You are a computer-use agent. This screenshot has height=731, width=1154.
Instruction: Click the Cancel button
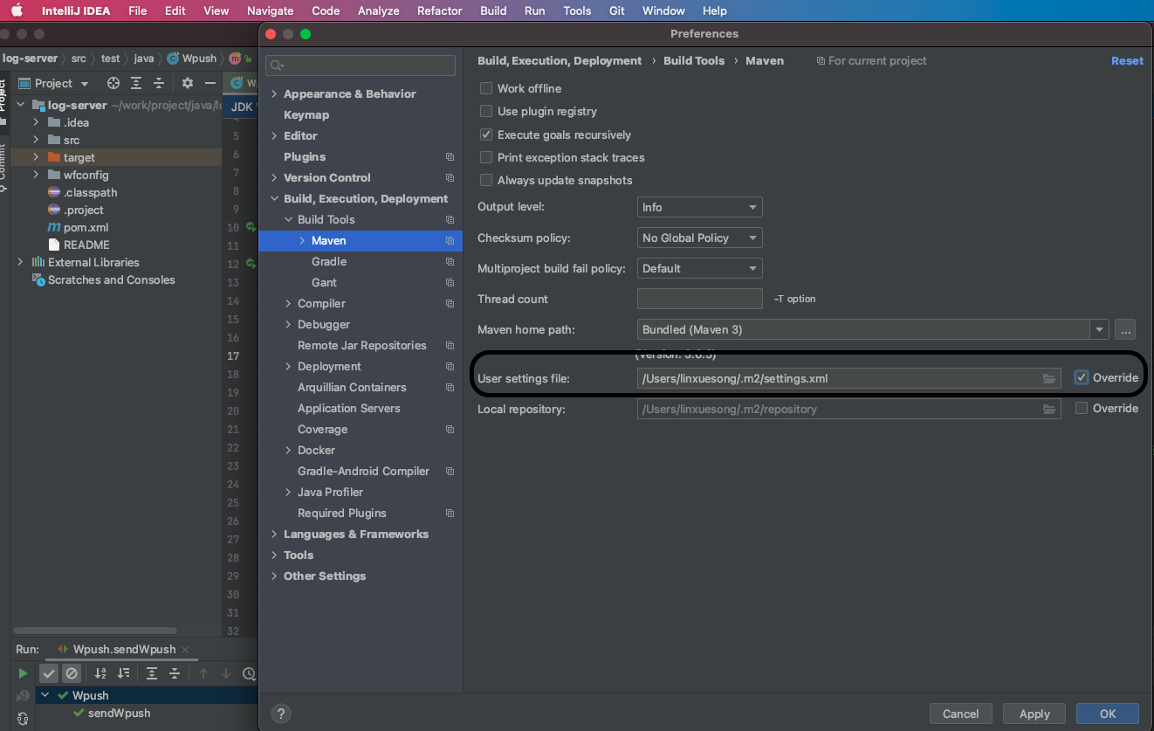(x=961, y=714)
